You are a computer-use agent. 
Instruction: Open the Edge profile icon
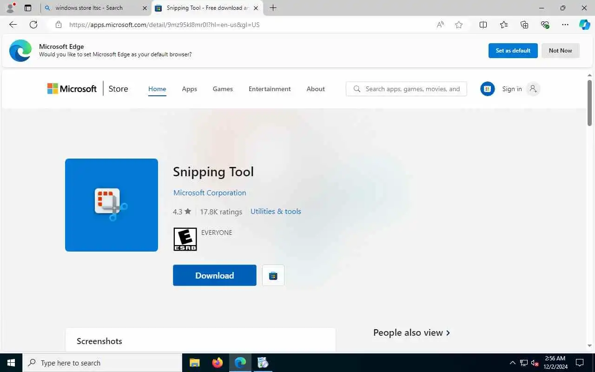[10, 8]
